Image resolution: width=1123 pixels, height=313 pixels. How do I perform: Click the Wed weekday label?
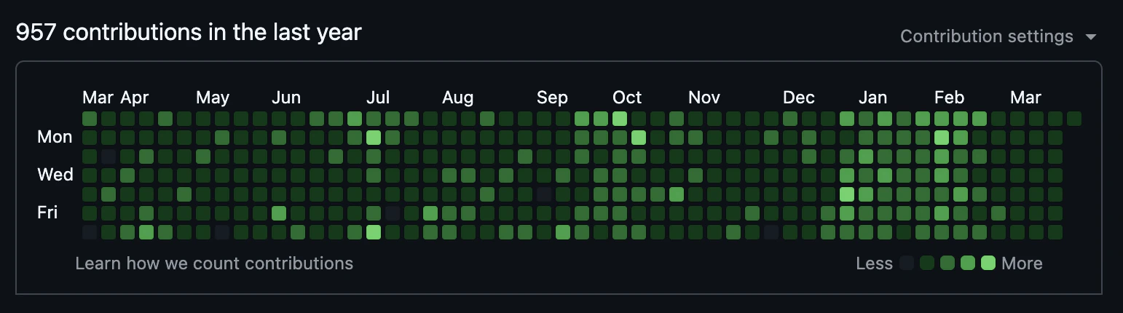[x=56, y=175]
